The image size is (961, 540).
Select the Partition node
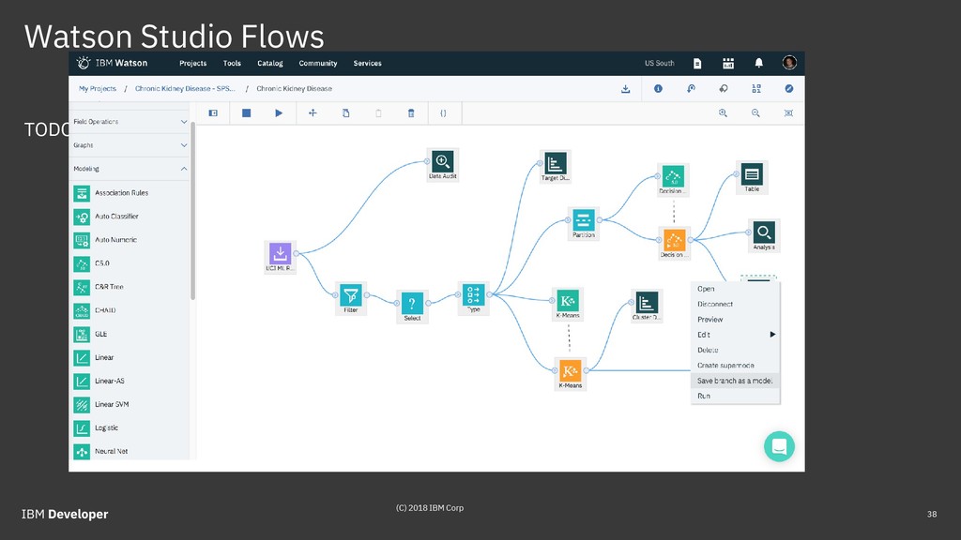click(x=584, y=223)
